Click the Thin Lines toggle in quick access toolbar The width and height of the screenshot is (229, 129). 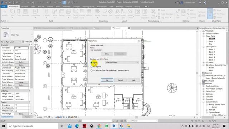click(x=64, y=3)
